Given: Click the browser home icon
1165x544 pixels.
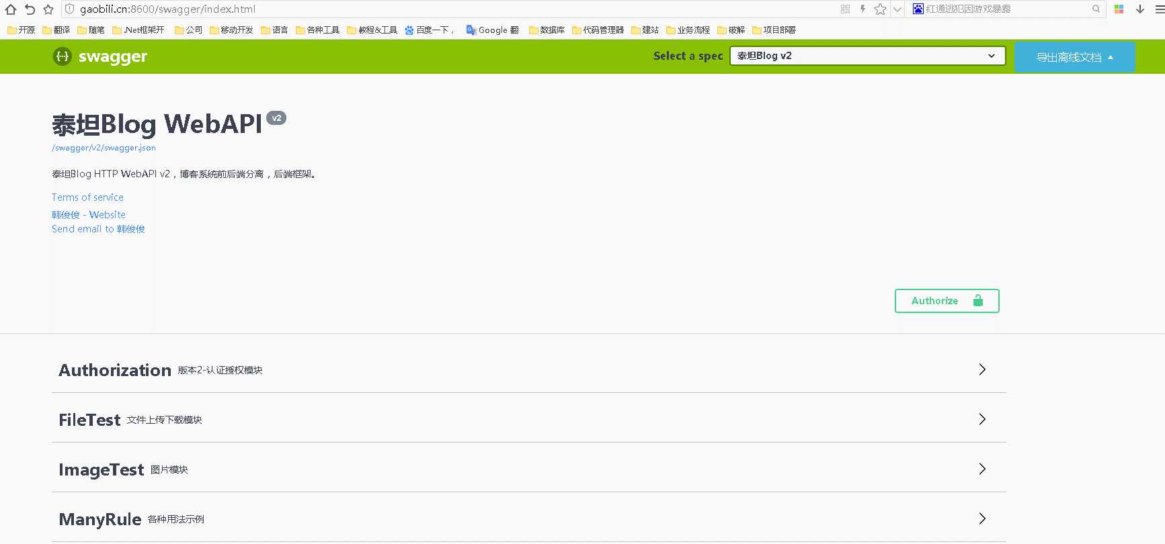Looking at the screenshot, I should [11, 9].
